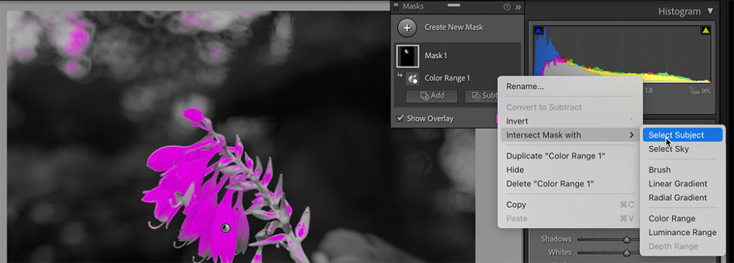Choose Copy in the context menu
This screenshot has width=734, height=263.
point(516,204)
